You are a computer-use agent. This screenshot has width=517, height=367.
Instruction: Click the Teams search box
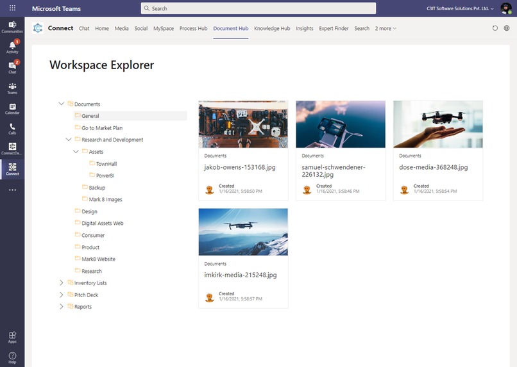click(x=258, y=8)
